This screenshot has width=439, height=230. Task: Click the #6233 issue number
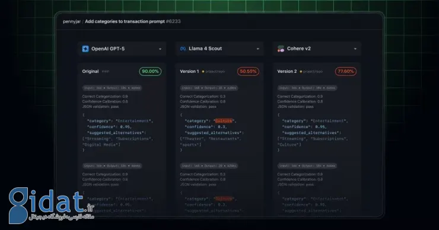pos(173,21)
